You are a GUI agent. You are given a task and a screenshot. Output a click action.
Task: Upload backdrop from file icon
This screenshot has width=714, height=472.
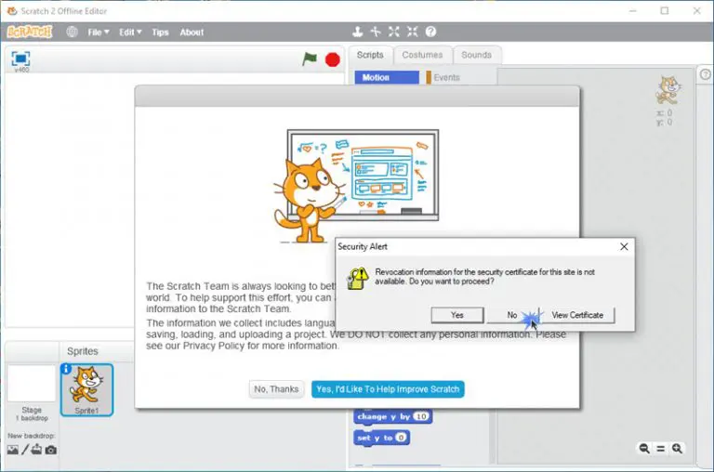36,450
